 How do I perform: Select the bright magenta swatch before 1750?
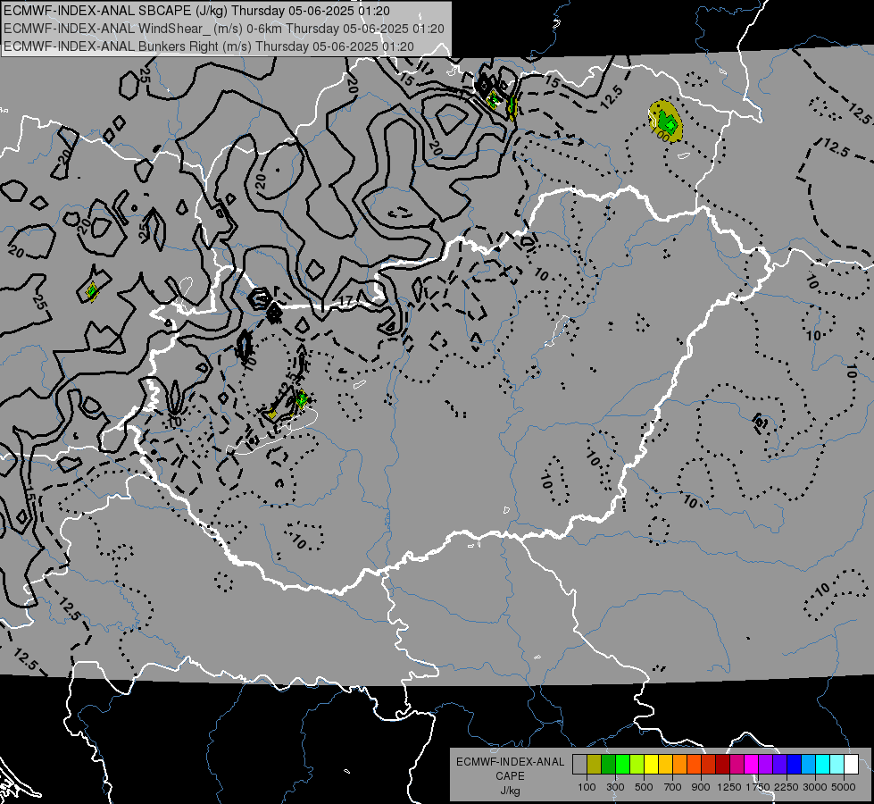tap(752, 764)
